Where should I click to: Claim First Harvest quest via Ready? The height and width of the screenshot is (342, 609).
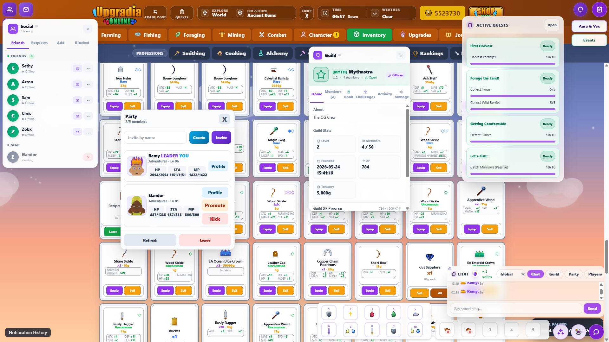click(x=547, y=46)
